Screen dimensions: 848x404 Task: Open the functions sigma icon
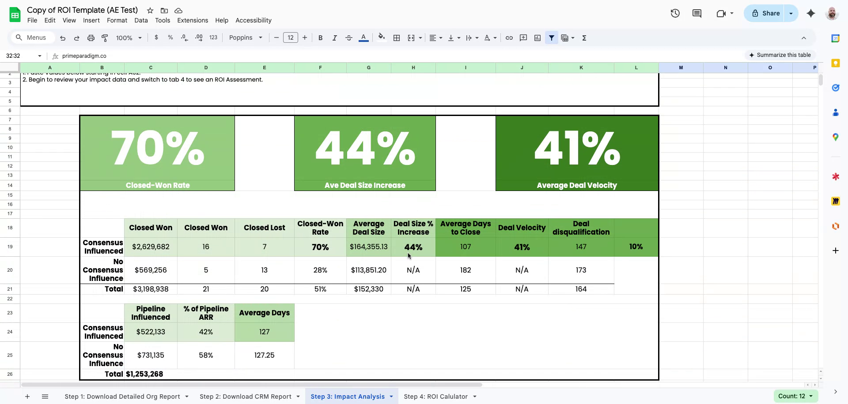coord(584,38)
